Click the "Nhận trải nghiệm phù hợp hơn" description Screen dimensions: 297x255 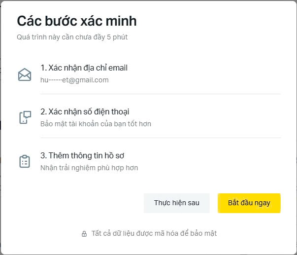(89, 168)
